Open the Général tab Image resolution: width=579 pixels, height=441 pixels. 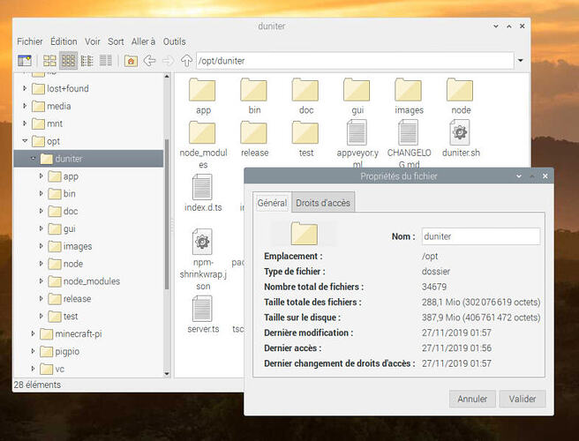pos(272,203)
